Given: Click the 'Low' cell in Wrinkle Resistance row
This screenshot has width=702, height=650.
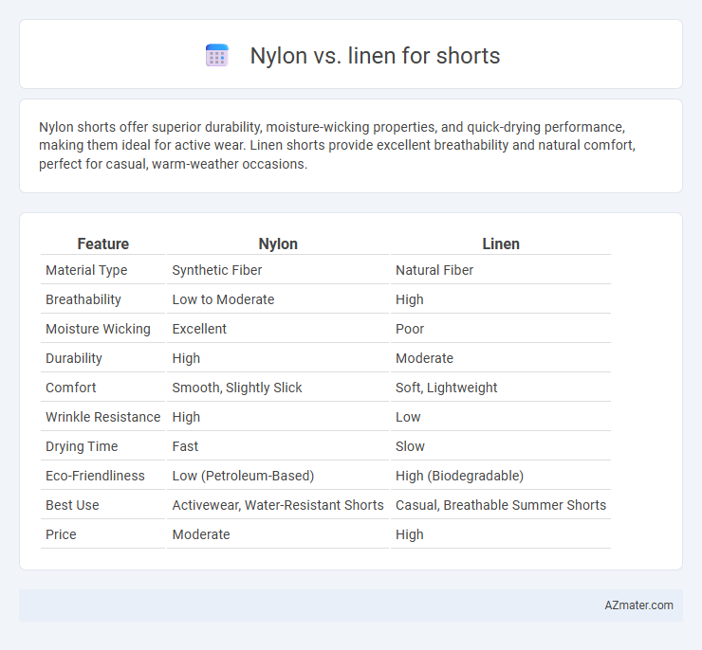Looking at the screenshot, I should tap(408, 417).
